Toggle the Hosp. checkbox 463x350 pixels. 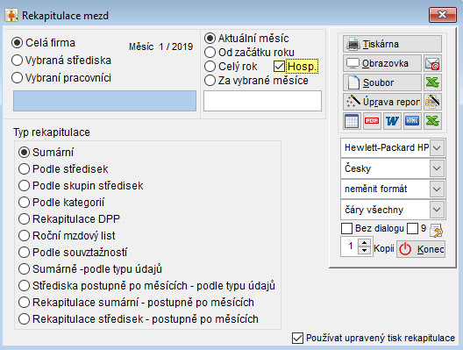click(x=279, y=67)
